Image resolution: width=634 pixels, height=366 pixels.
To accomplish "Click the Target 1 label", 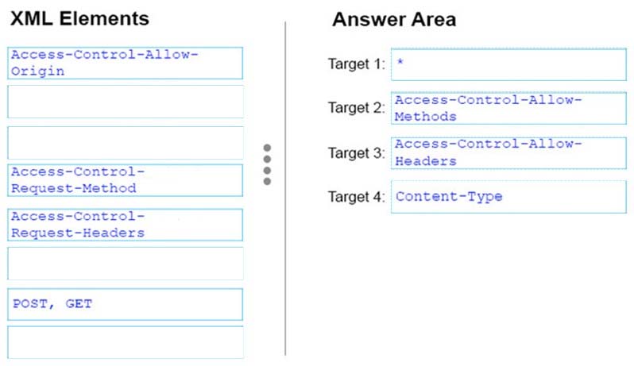I will tap(356, 64).
